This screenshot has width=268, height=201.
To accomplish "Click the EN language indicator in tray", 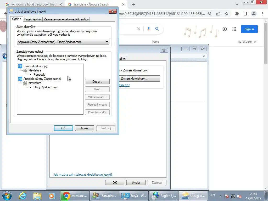I will click(213, 195).
